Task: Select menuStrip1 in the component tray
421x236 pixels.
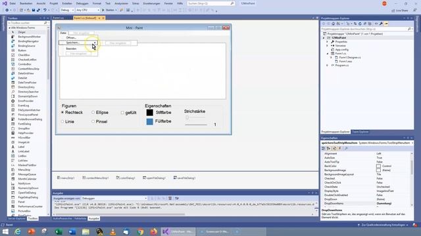Action: click(66, 178)
